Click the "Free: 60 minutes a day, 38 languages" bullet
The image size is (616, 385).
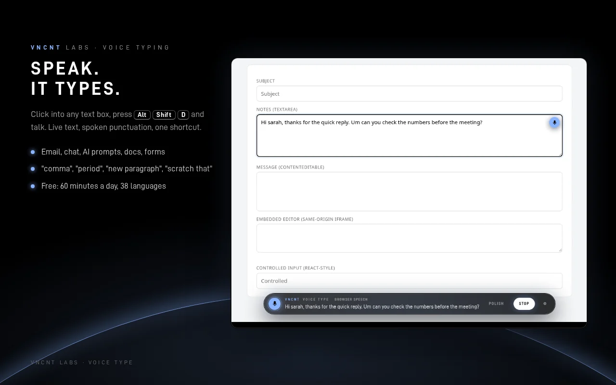tap(103, 186)
